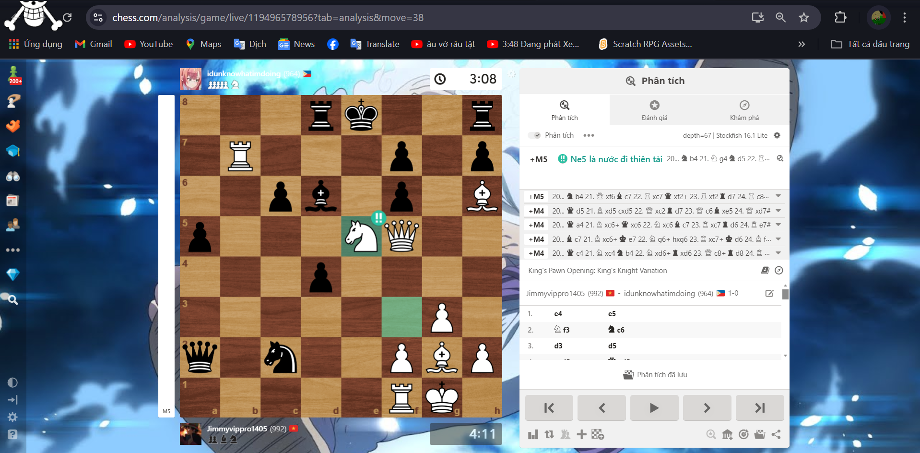Open Puzzles from the orange puzzle piece icon

pyautogui.click(x=13, y=126)
